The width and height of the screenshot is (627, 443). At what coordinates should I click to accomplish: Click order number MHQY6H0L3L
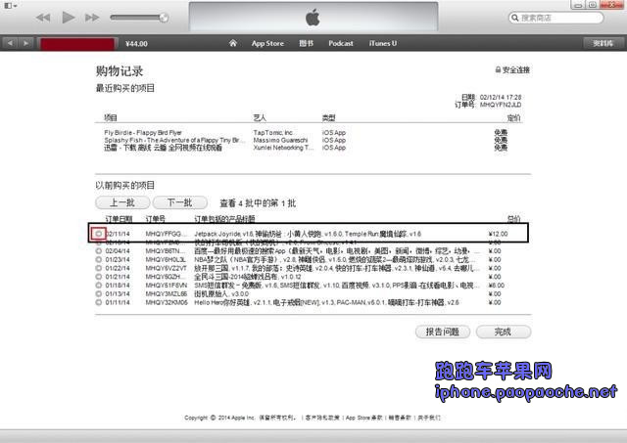point(166,260)
